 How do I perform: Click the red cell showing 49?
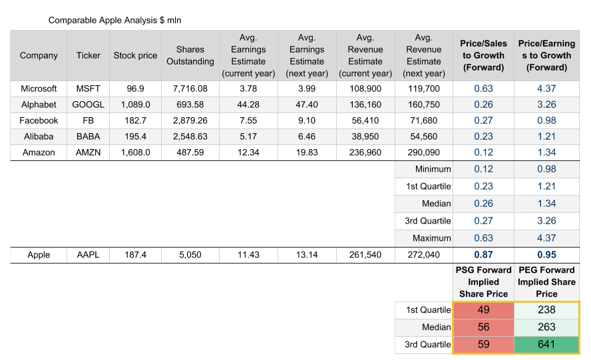[x=483, y=310]
